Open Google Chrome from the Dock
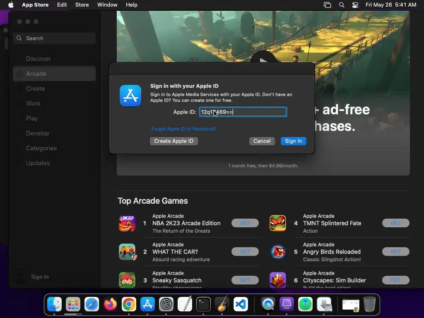 (x=129, y=304)
